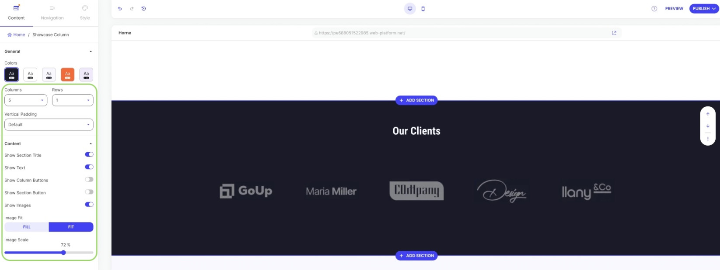Collapse the General section
Viewport: 720px width, 270px height.
[x=91, y=51]
